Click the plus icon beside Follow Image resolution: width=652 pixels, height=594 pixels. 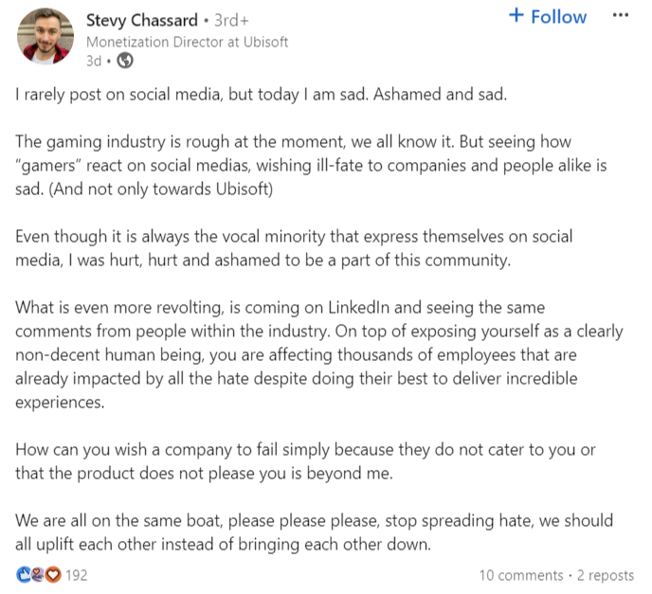[516, 15]
